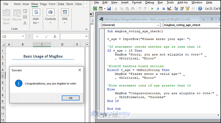Click the Undo arrow in VBA toolbar
The height and width of the screenshot is (123, 221).
[x=140, y=9]
